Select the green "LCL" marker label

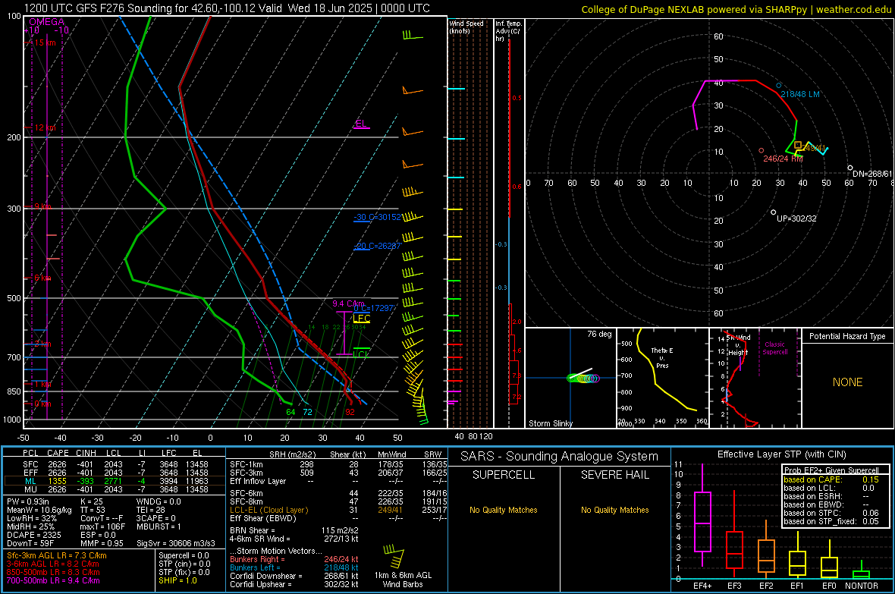[x=360, y=354]
